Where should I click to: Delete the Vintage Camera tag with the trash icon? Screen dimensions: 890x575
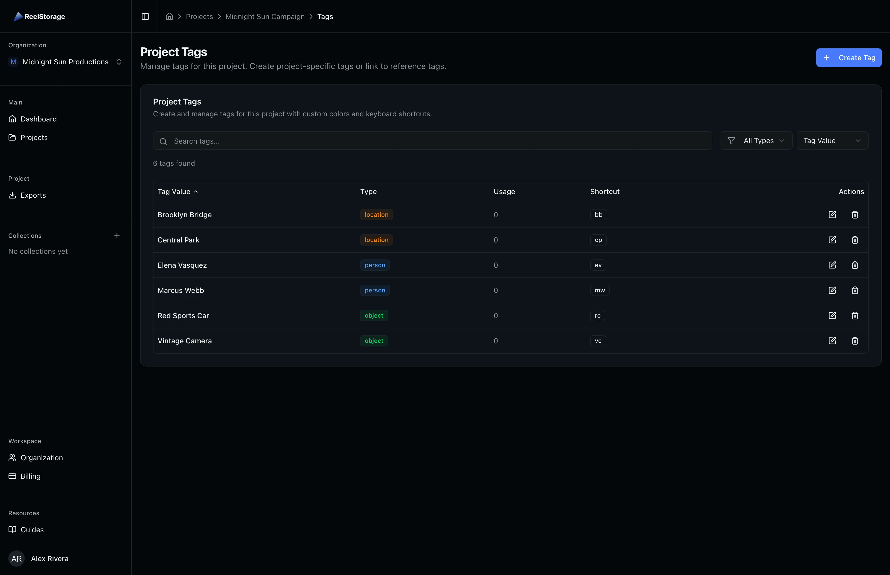[x=855, y=341]
